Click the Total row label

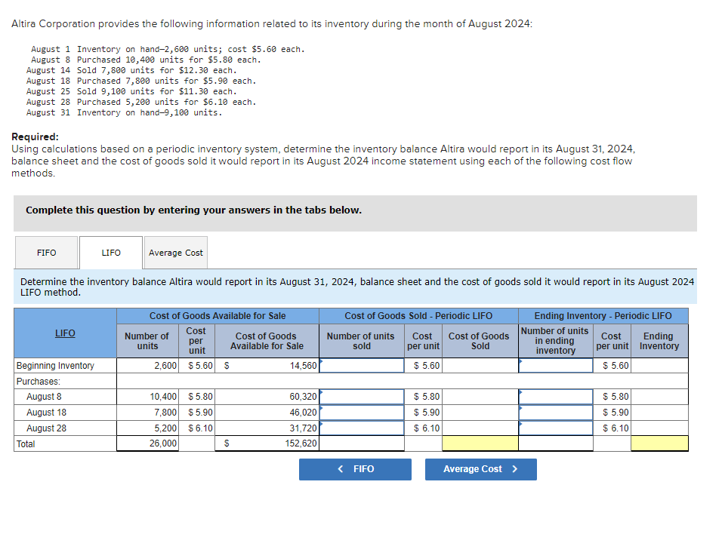click(x=26, y=443)
